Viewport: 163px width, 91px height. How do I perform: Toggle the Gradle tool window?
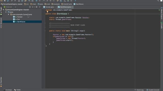(162, 25)
